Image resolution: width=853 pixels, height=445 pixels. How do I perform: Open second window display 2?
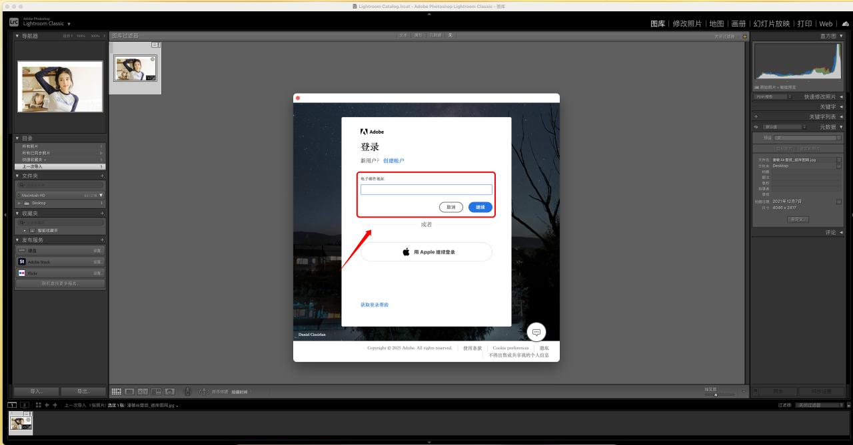24,405
